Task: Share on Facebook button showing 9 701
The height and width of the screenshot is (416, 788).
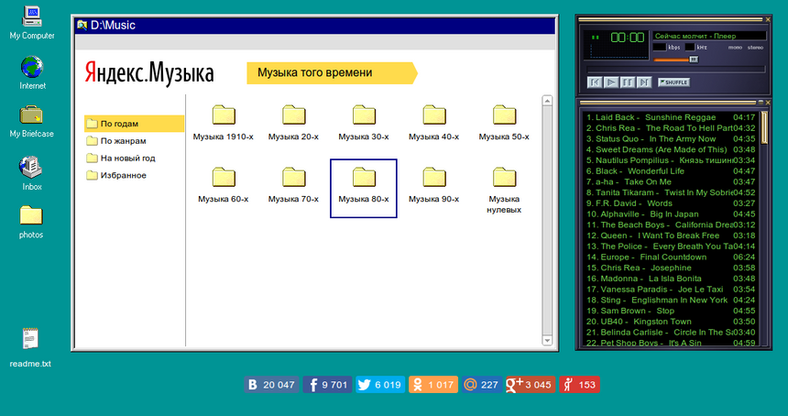Action: tap(327, 384)
